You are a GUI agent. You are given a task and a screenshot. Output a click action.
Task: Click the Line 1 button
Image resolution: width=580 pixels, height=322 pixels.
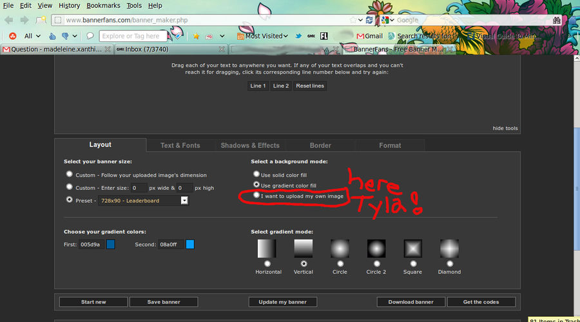coord(258,86)
